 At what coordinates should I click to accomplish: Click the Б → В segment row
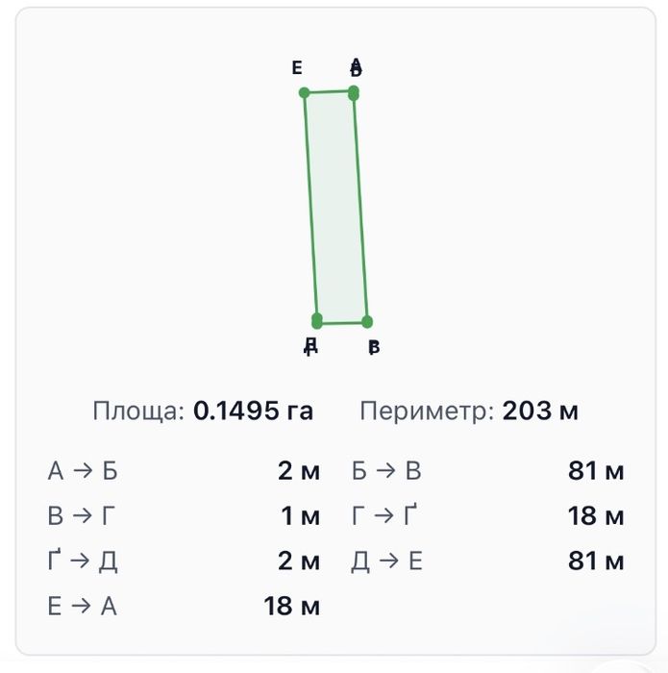pos(488,470)
